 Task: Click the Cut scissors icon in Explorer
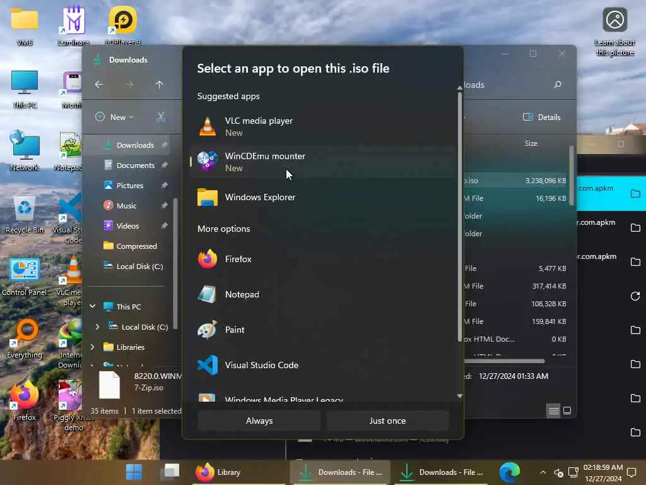161,117
